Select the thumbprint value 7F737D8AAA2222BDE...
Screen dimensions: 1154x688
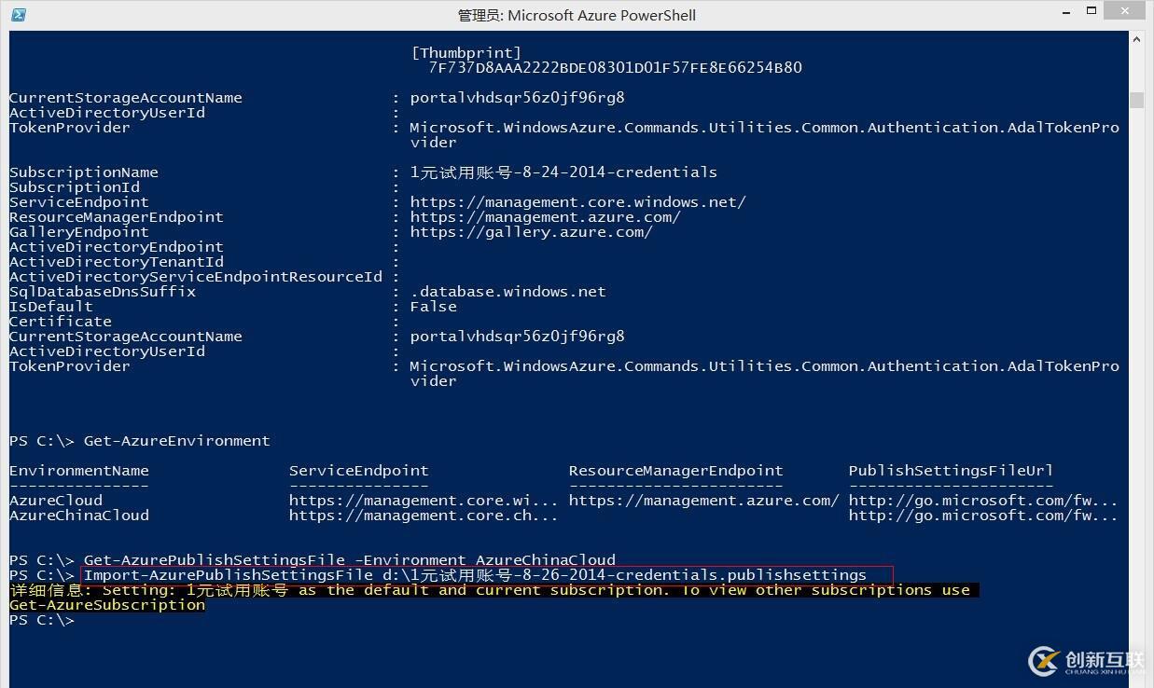(x=615, y=68)
